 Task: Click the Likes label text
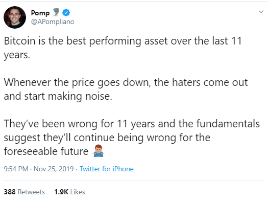pyautogui.click(x=78, y=192)
